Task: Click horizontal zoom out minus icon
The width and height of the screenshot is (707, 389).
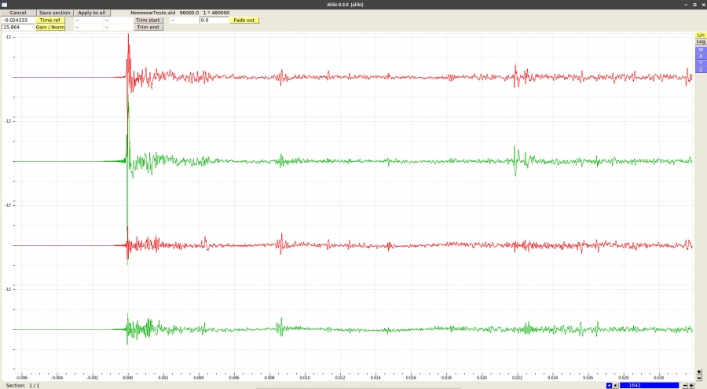Action: point(685,385)
